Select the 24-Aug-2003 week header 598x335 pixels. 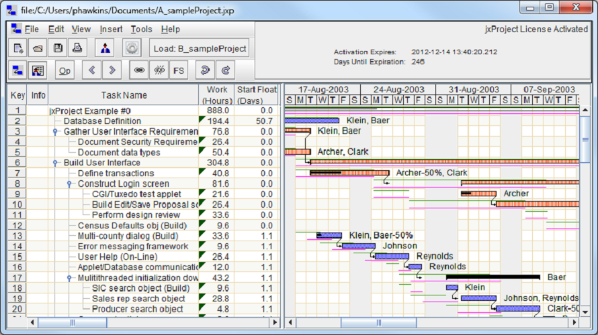398,89
